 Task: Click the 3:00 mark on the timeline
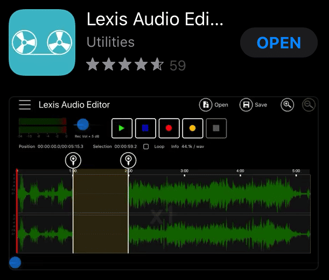tap(185, 171)
